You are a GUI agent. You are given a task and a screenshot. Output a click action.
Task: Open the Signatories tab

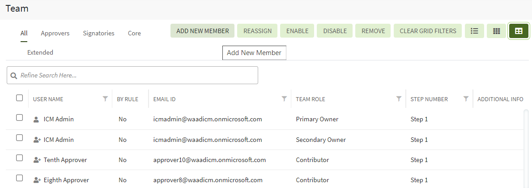[98, 33]
